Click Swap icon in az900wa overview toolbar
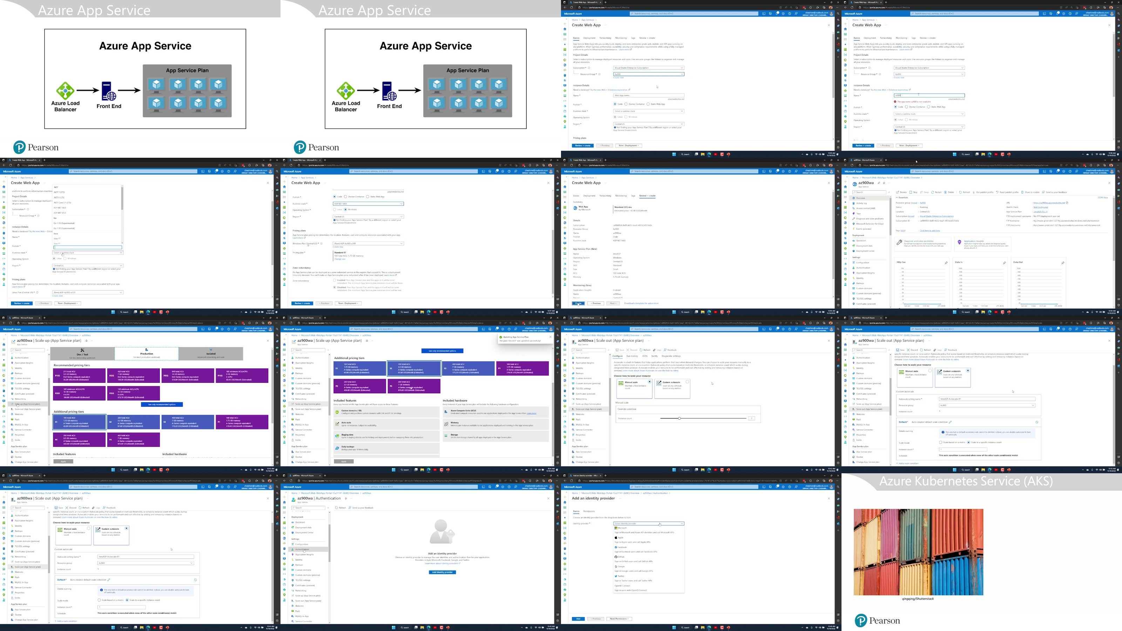Screen dimensions: 1122x631 pos(921,192)
